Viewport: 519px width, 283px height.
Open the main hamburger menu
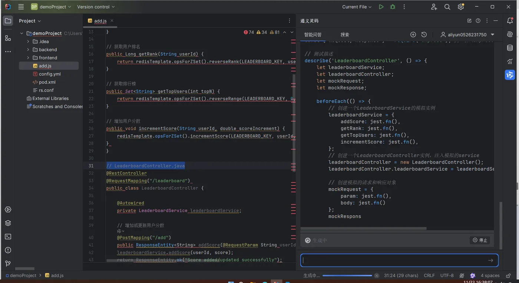coord(21,7)
